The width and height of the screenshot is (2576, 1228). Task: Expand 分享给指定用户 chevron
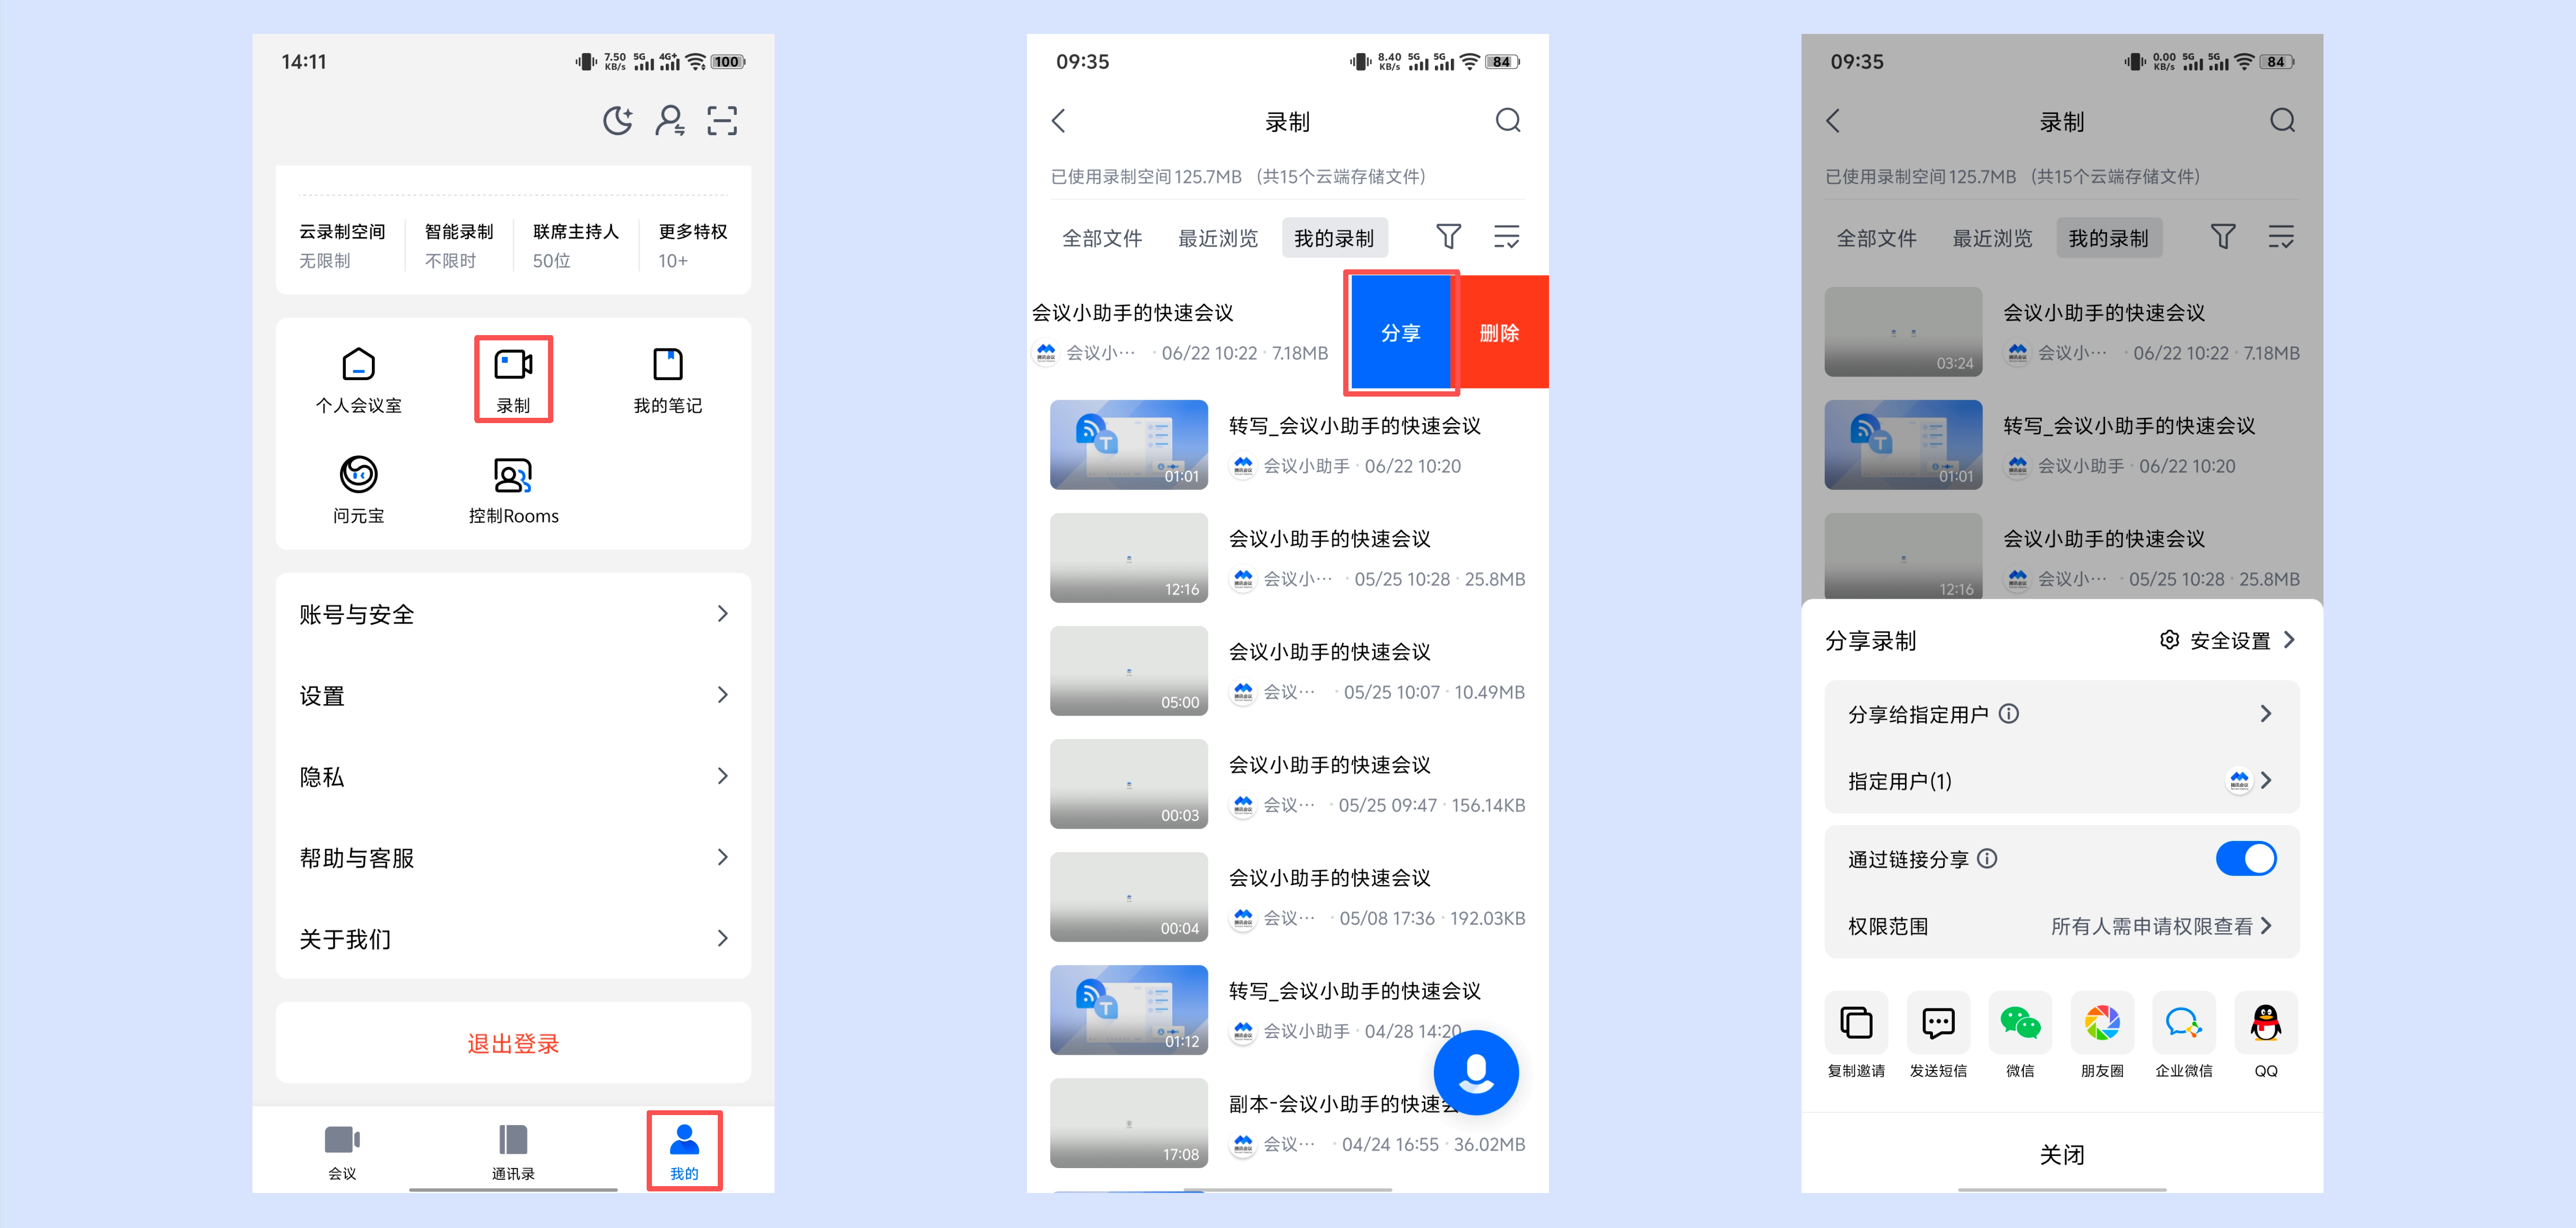coord(2265,714)
